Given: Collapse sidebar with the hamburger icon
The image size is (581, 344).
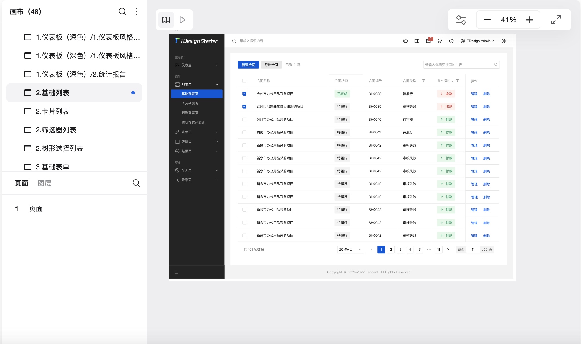Looking at the screenshot, I should (x=177, y=272).
